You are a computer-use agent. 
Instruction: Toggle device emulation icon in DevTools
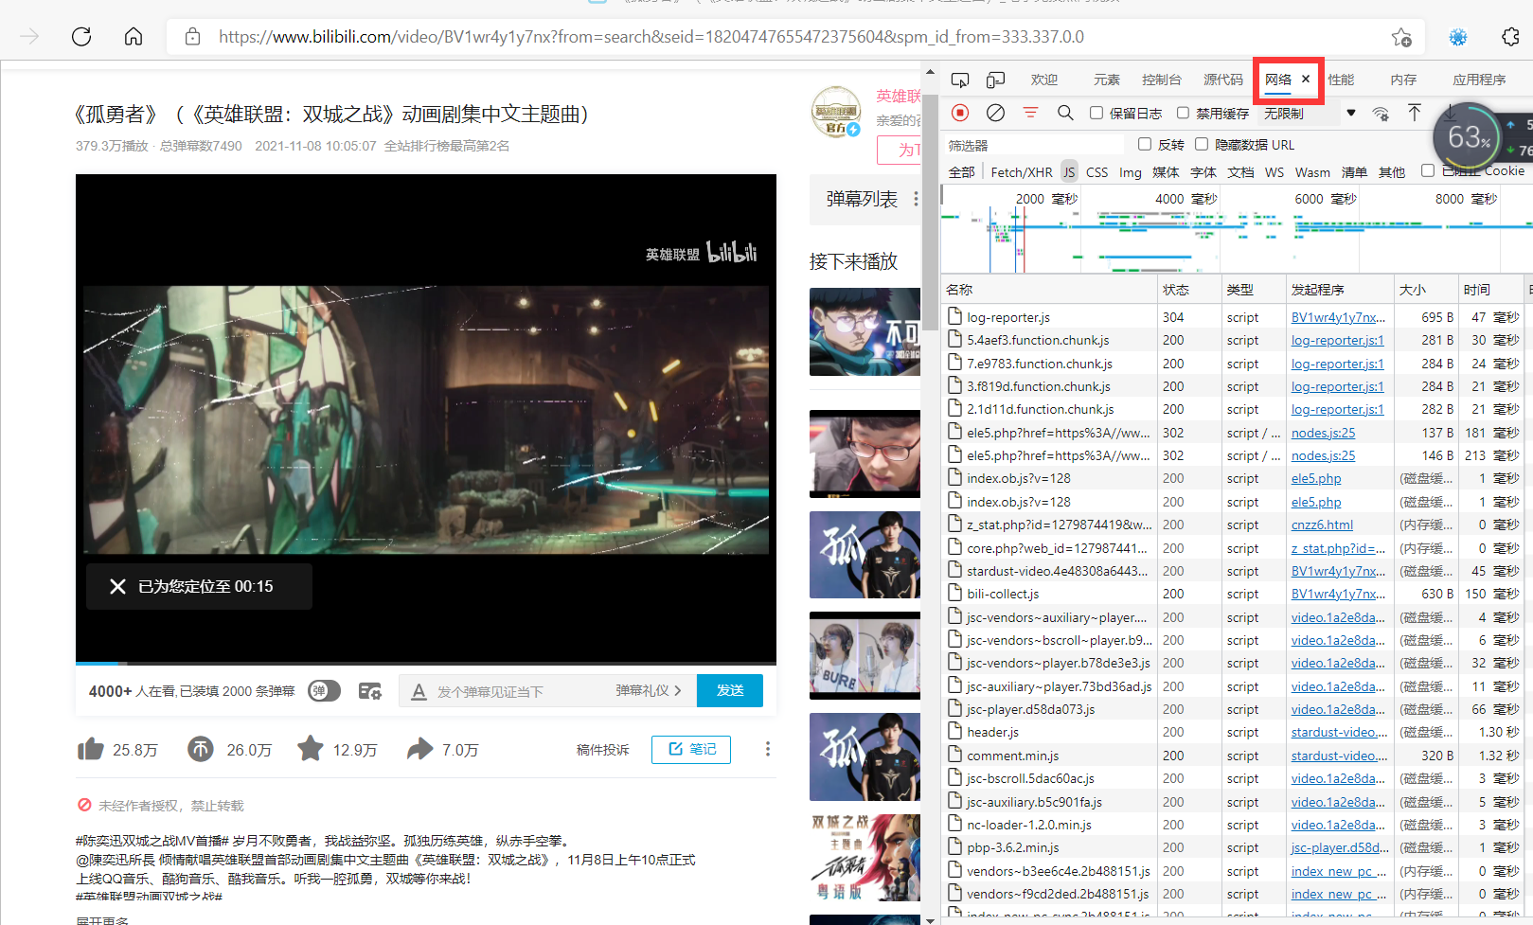pyautogui.click(x=995, y=80)
